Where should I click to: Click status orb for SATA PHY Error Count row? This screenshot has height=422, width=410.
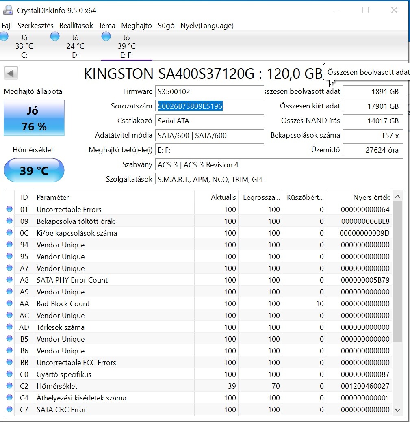click(x=9, y=279)
